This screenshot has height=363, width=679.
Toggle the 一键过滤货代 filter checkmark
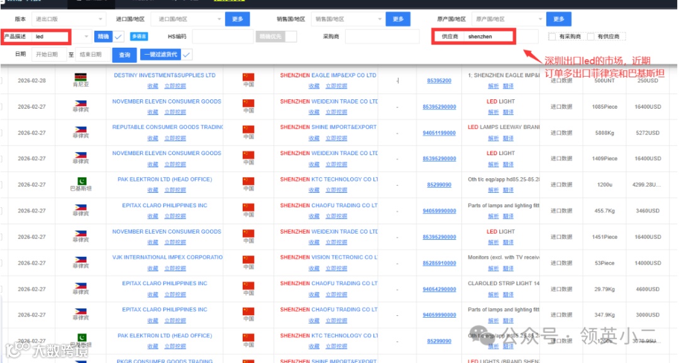pyautogui.click(x=187, y=55)
